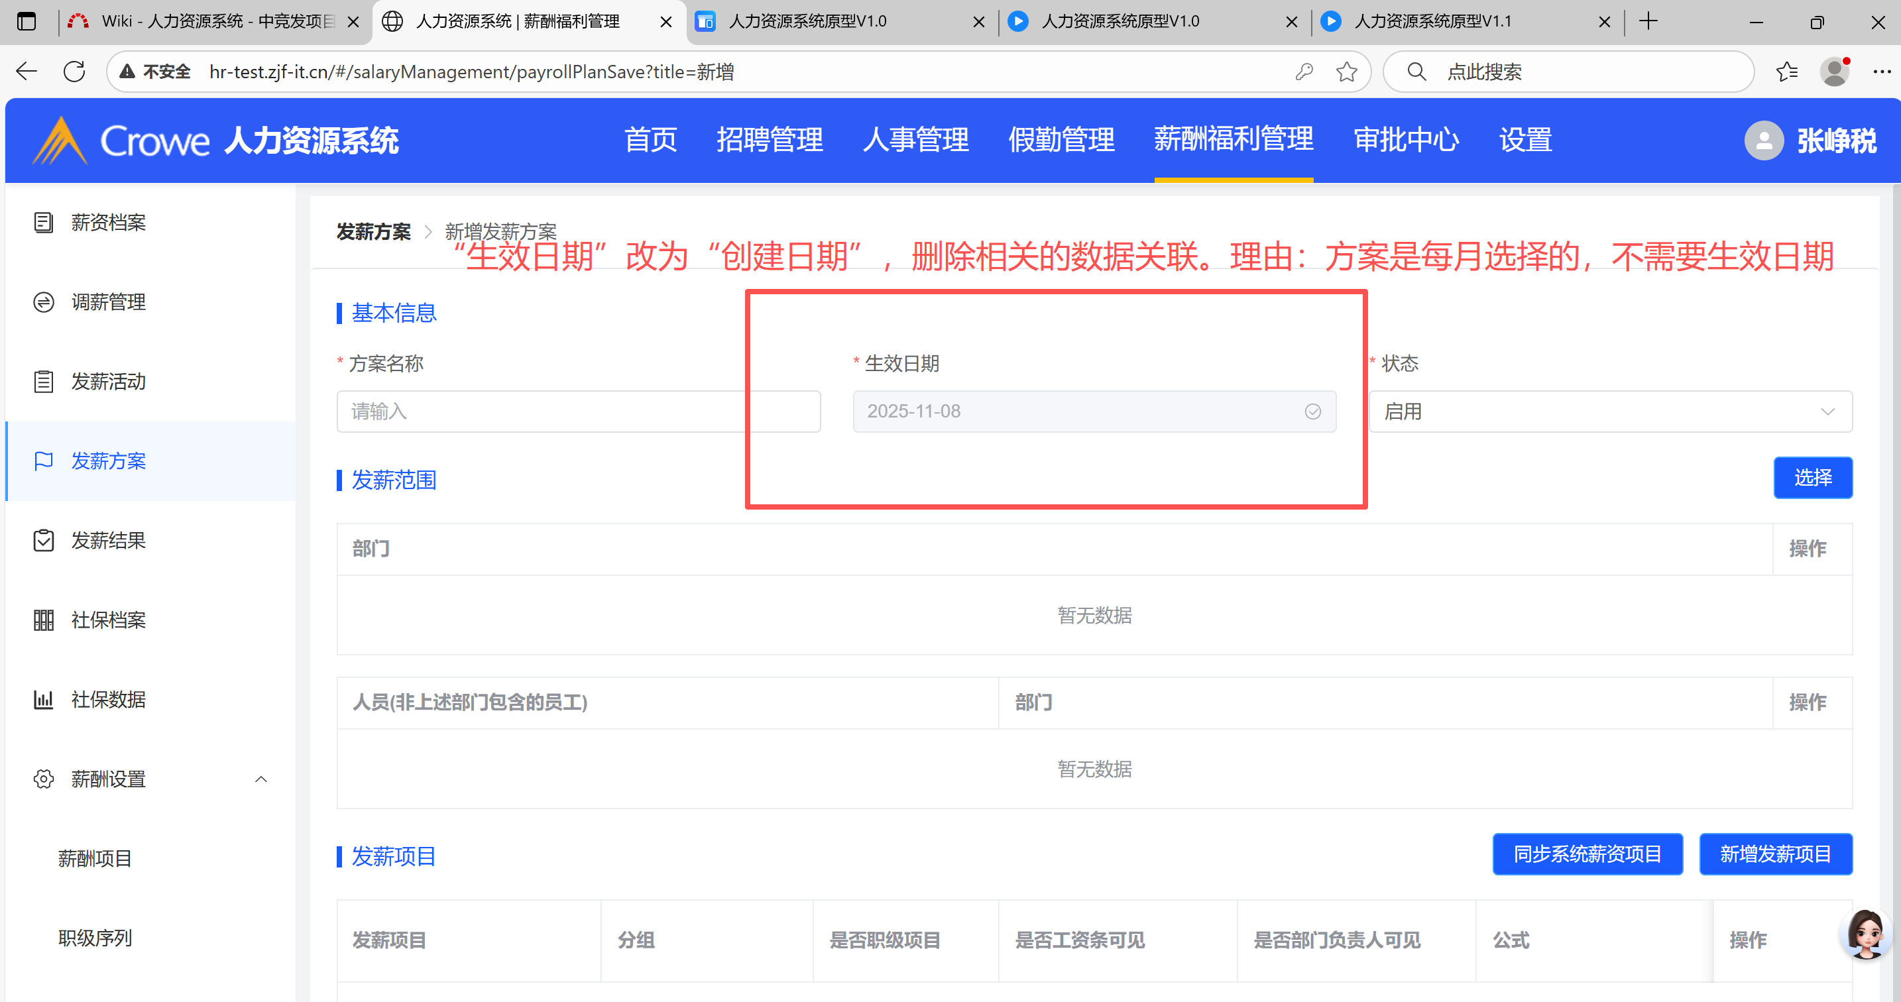Viewport: 1901px width, 1002px height.
Task: Go to the 假勤管理 top menu
Action: click(1061, 140)
